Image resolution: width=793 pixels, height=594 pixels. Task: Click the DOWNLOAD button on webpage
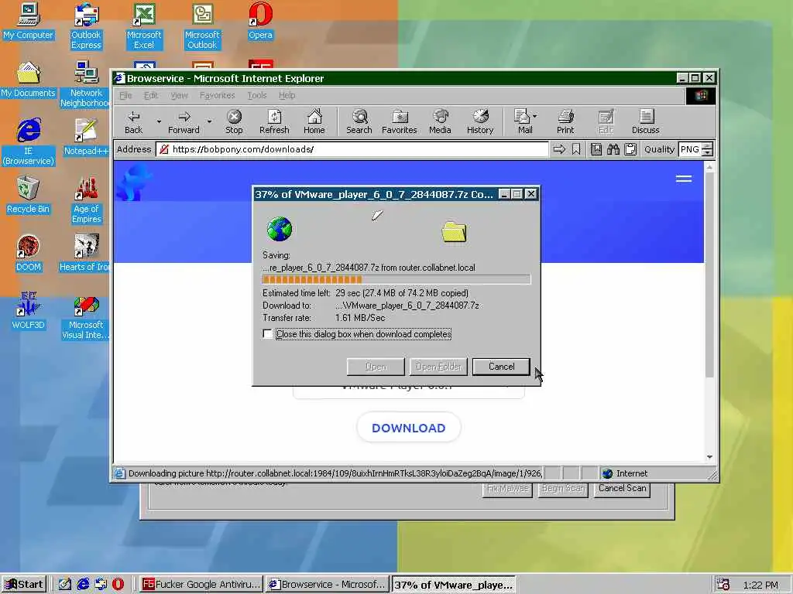[x=409, y=428]
